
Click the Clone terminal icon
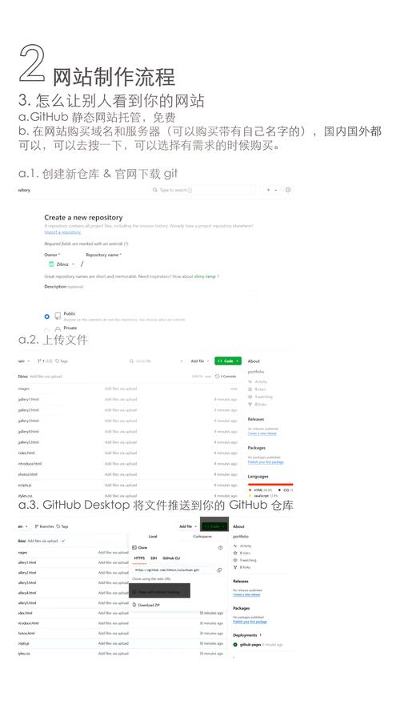click(x=134, y=547)
